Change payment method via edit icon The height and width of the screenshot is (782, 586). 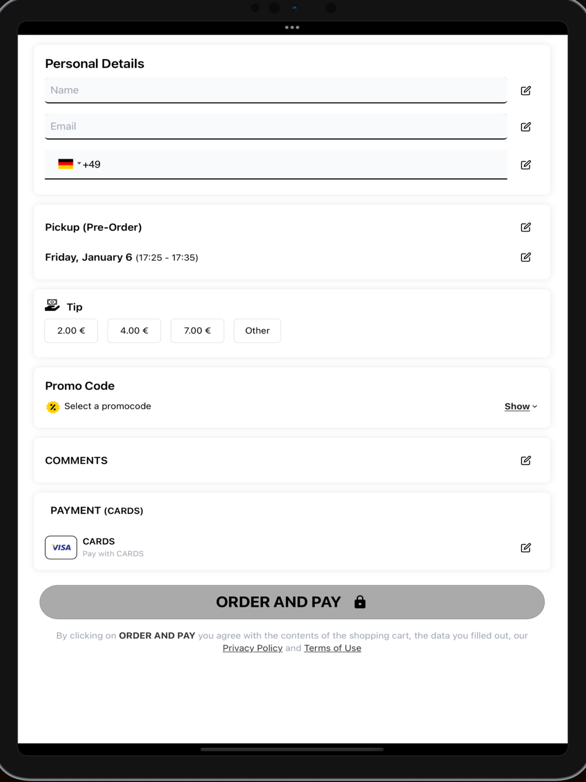[526, 548]
